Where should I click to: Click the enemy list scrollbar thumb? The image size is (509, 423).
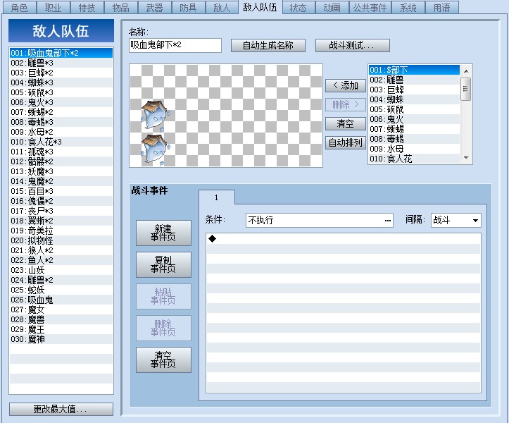tap(466, 89)
